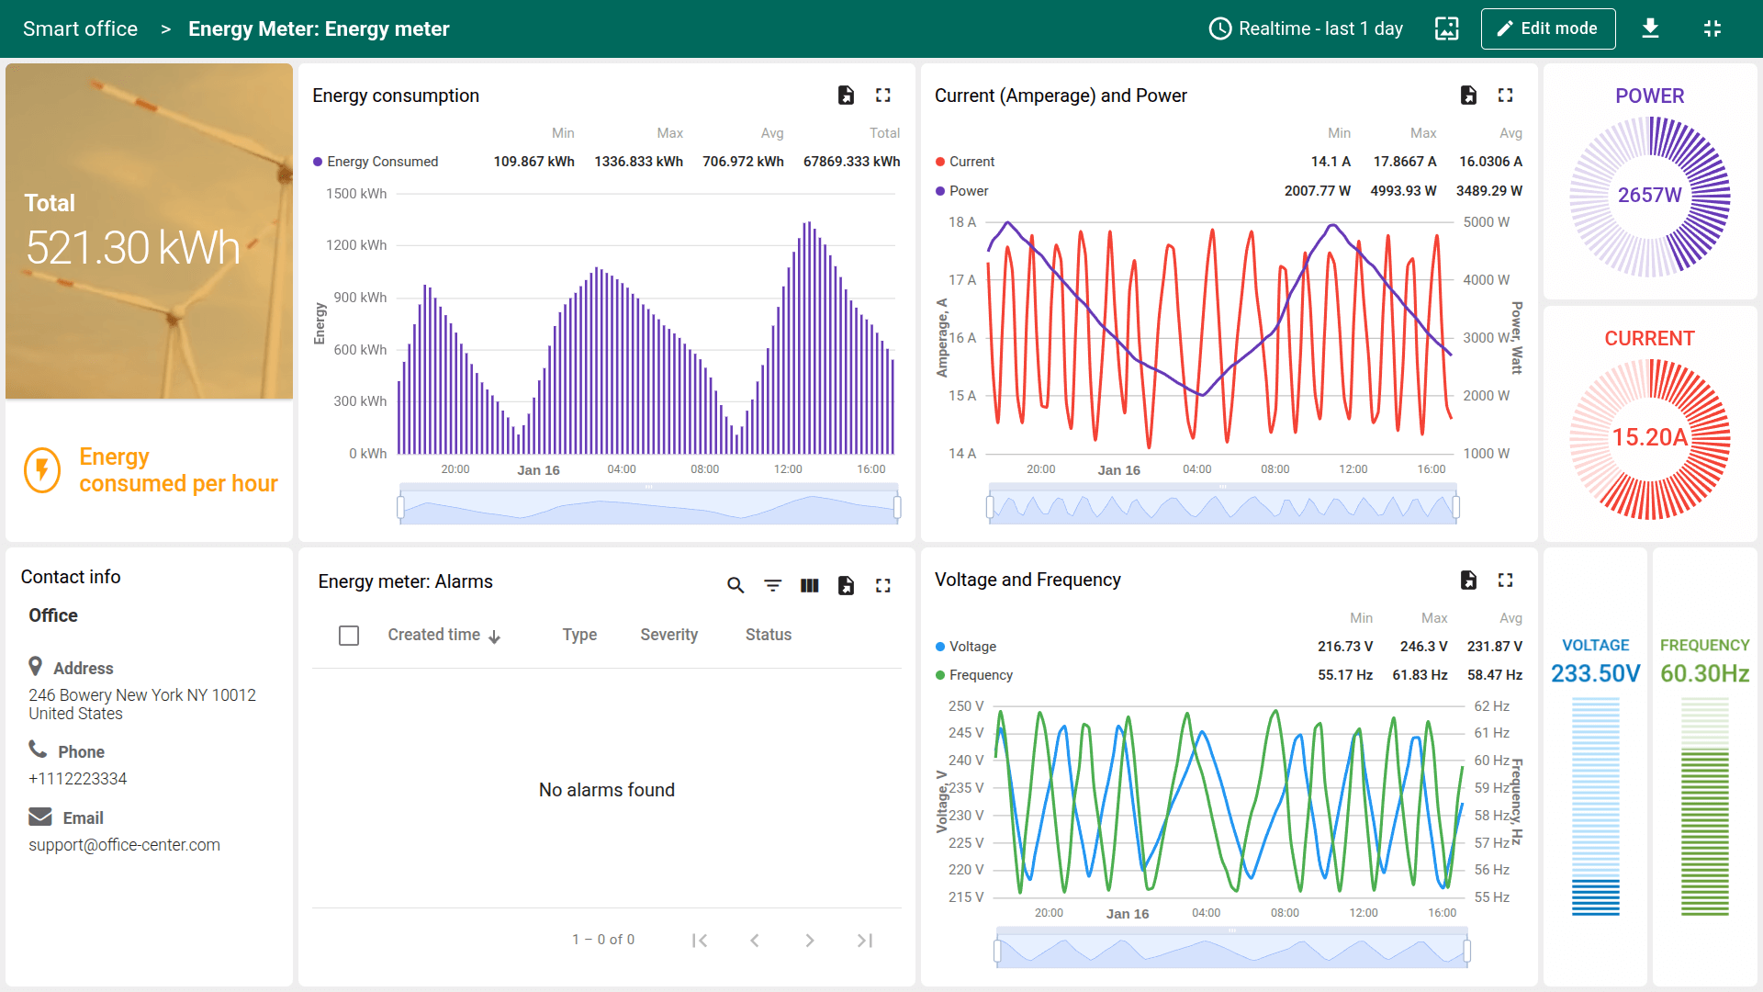The width and height of the screenshot is (1763, 992).
Task: Show alarm columns selector icon
Action: (x=809, y=585)
